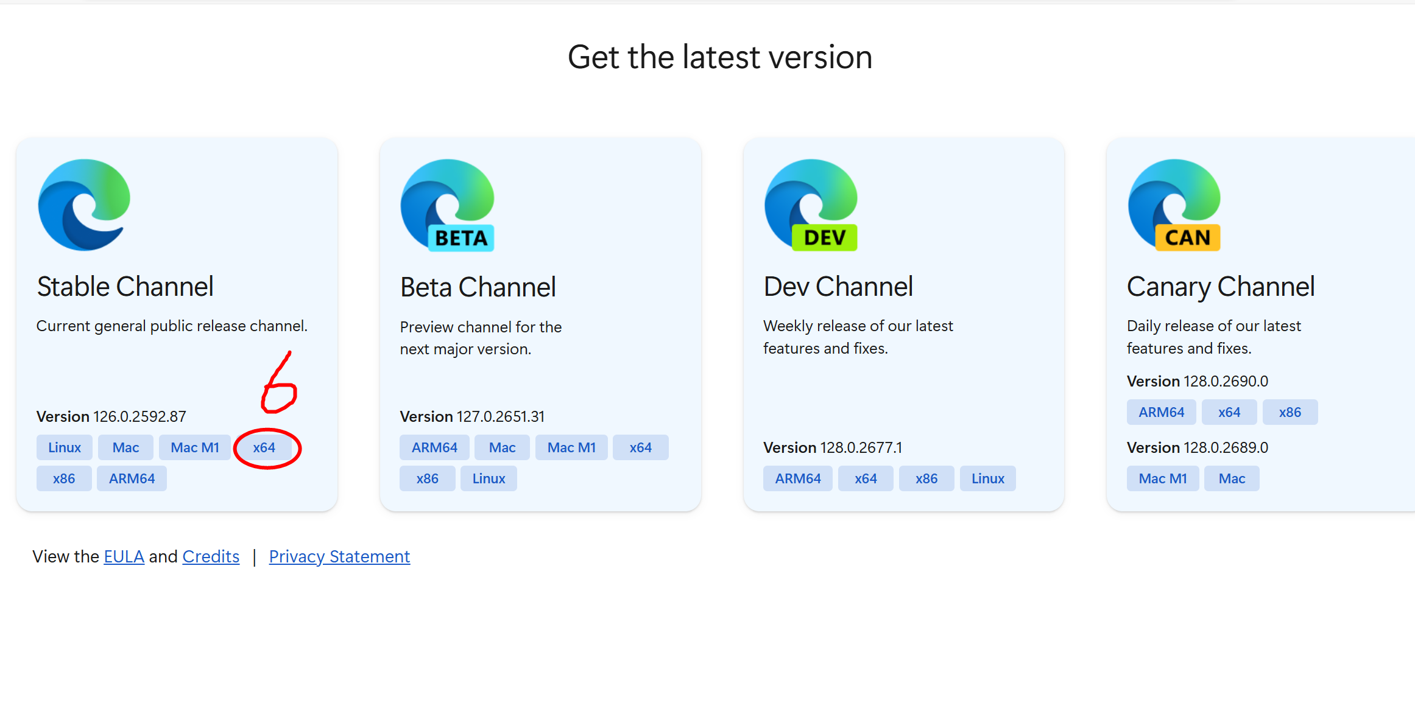Screen dimensions: 1415x714
Task: Click Mac button in Canary Channel
Action: point(1232,478)
